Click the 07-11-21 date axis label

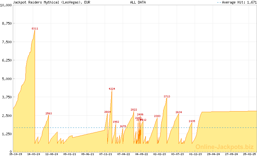click(x=106, y=154)
